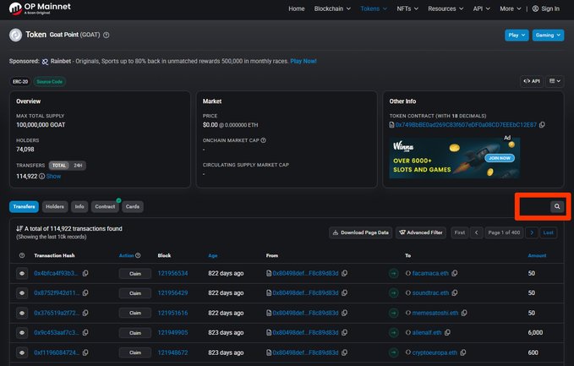Switch to the Cards tab
The image size is (574, 366).
133,206
